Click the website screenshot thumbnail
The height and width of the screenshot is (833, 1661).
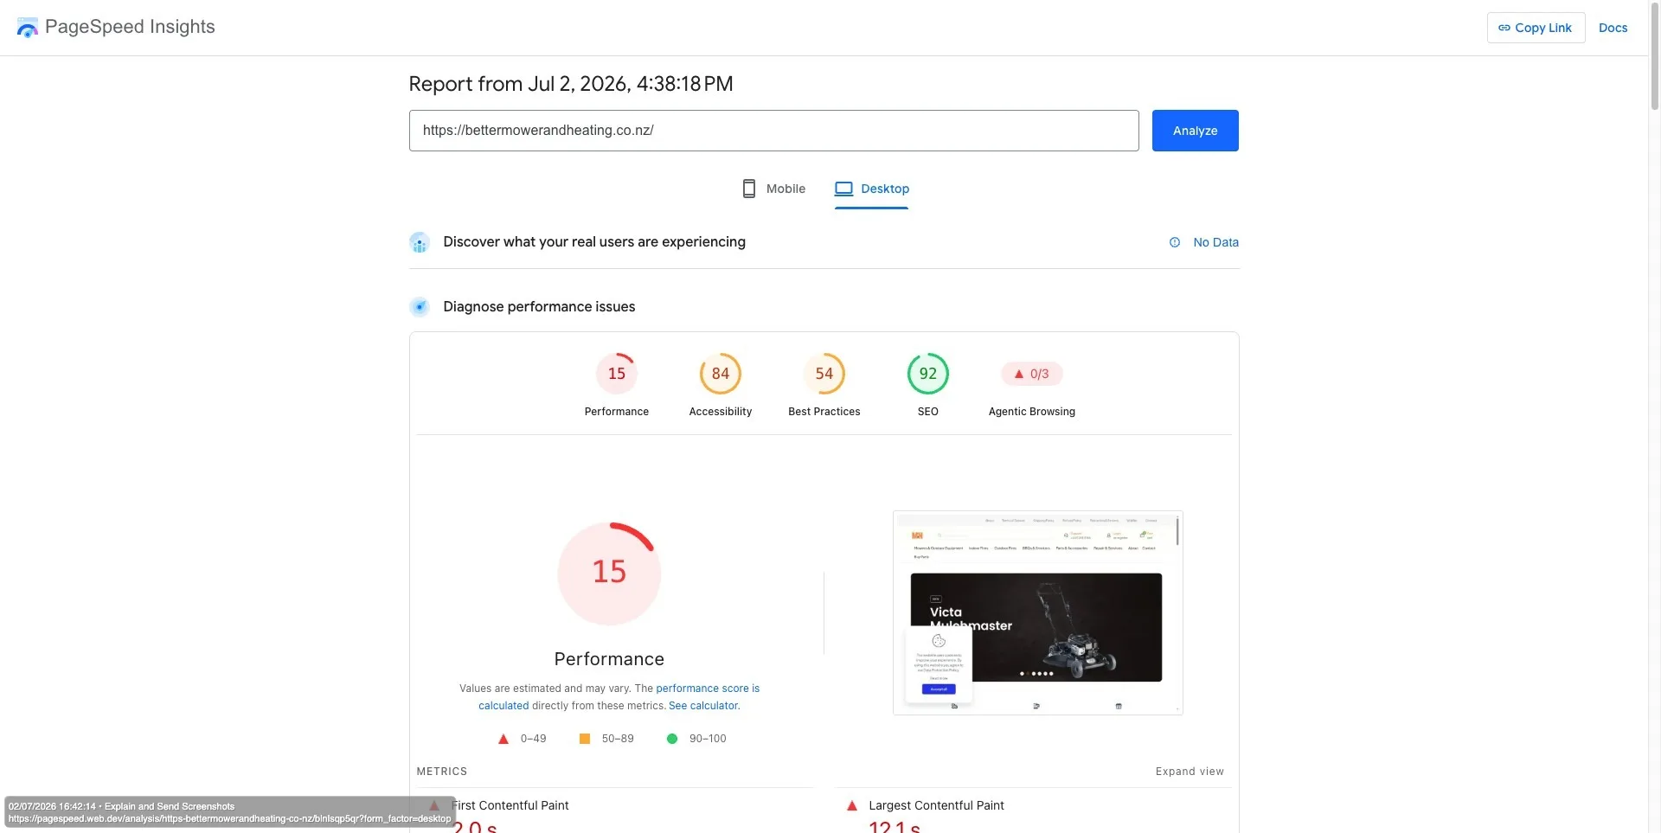[1038, 612]
